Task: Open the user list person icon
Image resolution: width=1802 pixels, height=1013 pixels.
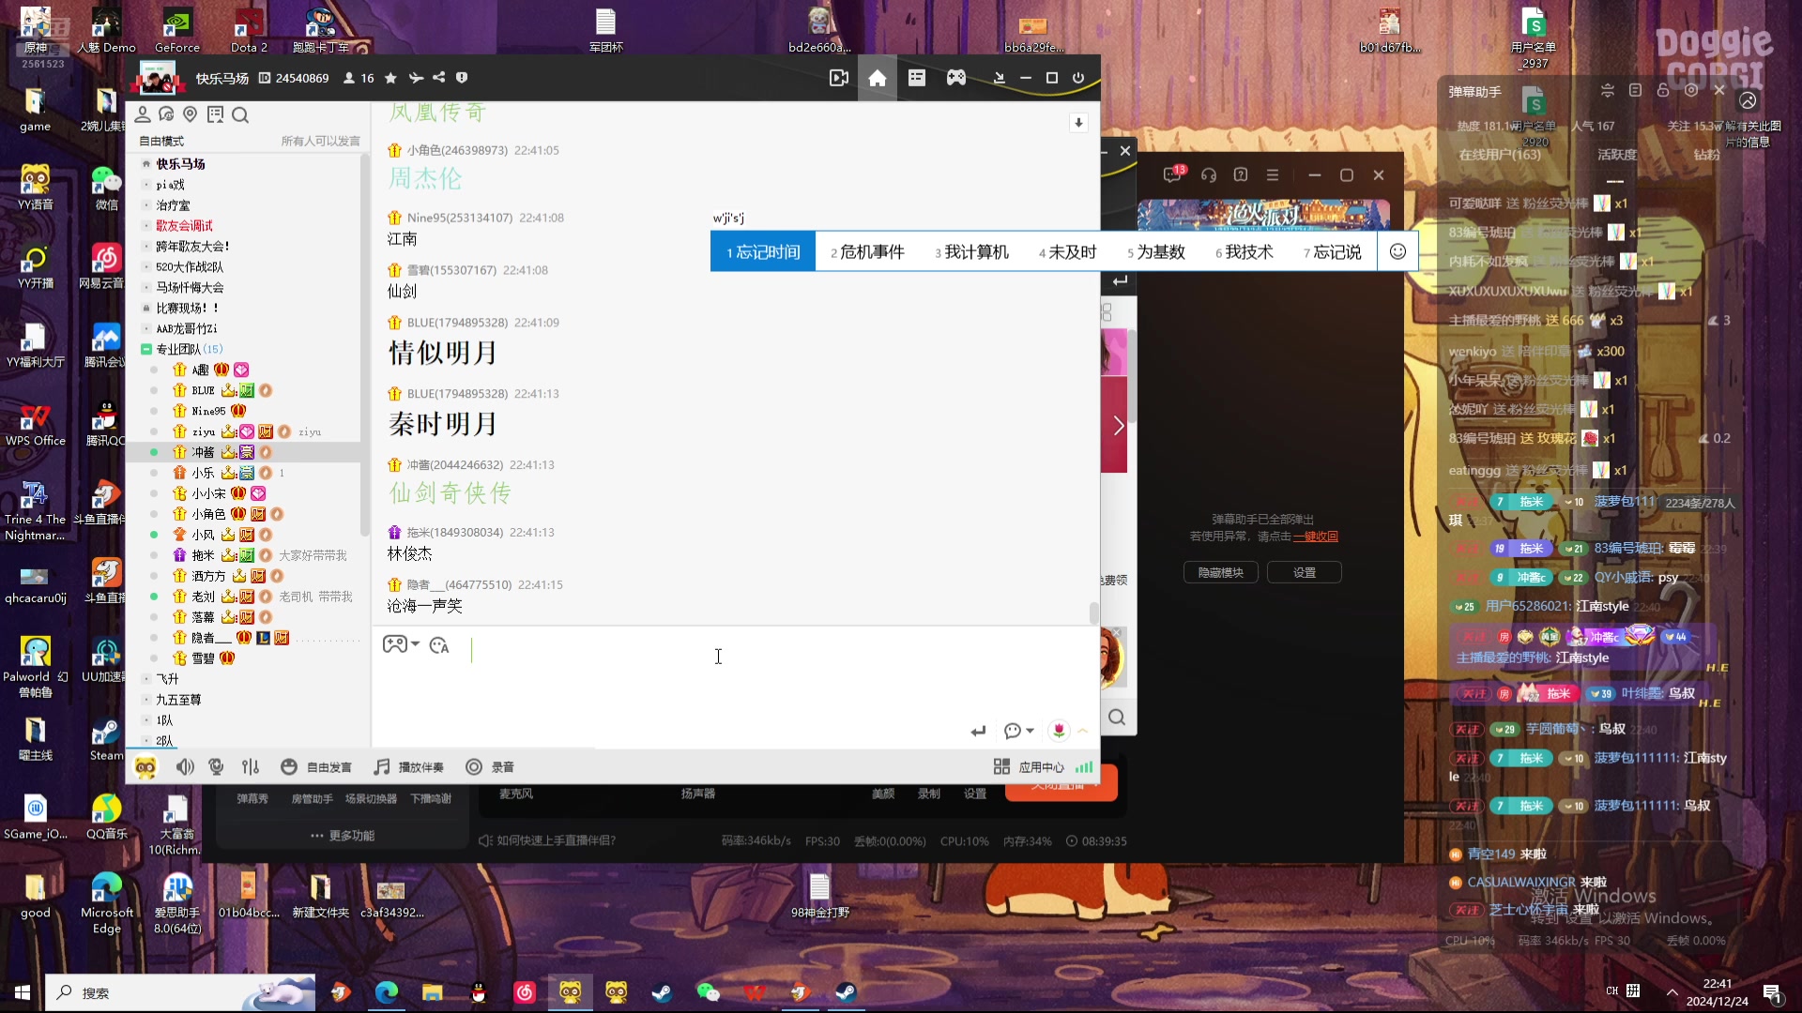Action: (143, 114)
